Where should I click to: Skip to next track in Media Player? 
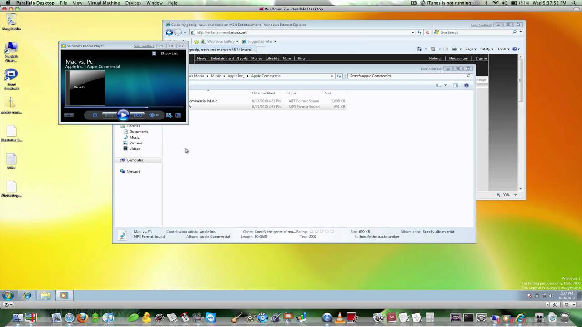(137, 115)
